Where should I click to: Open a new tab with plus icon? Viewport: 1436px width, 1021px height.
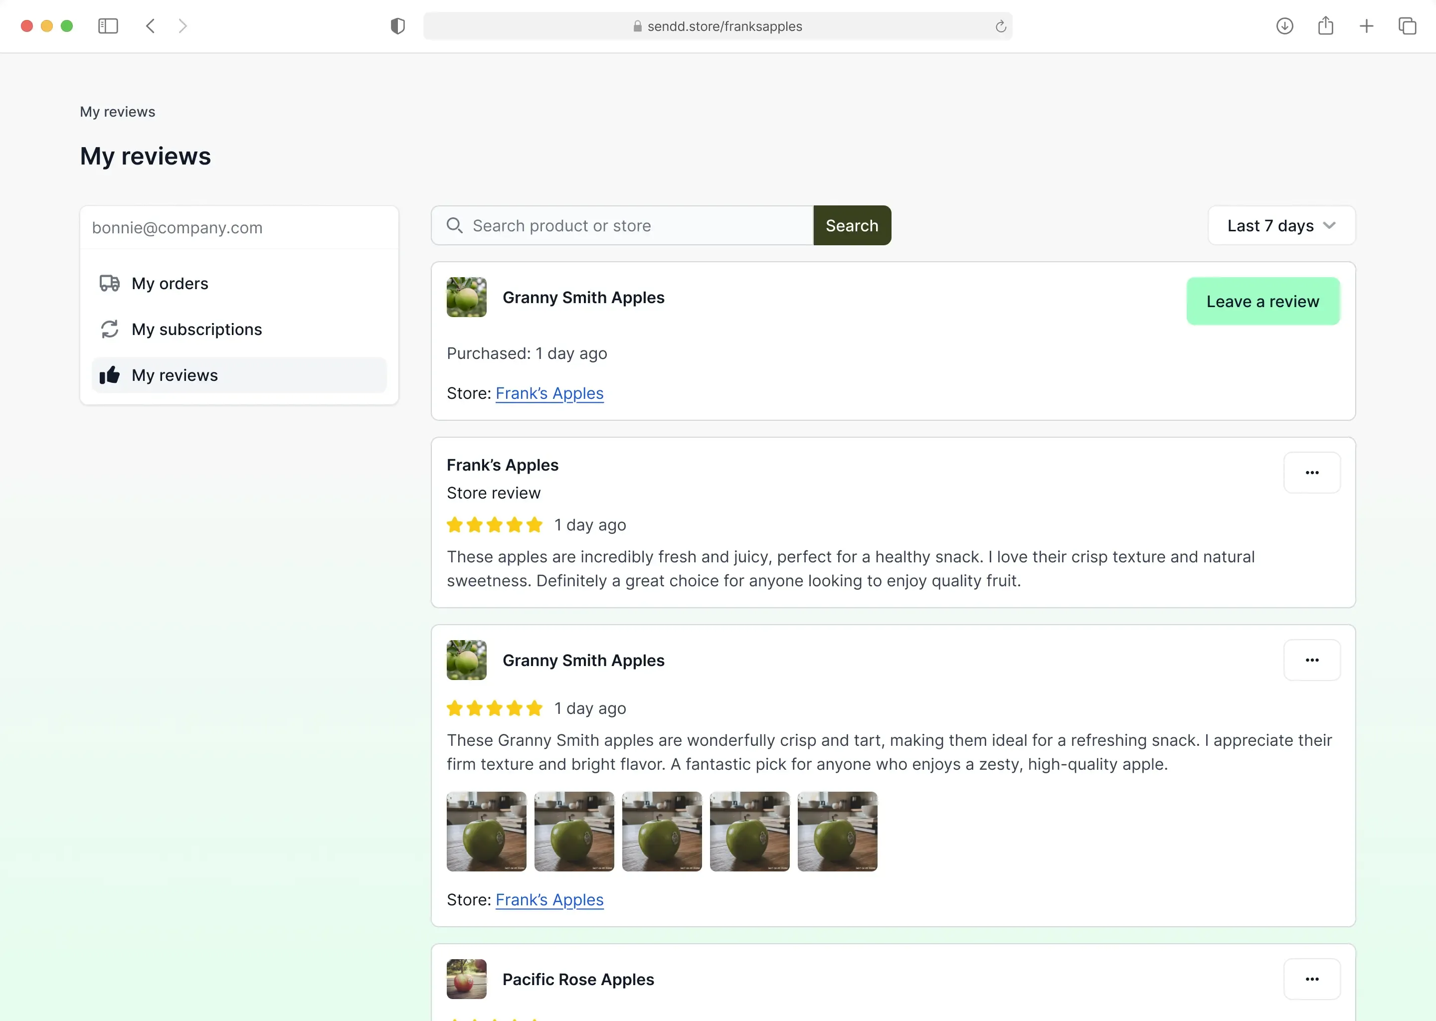[x=1366, y=26]
